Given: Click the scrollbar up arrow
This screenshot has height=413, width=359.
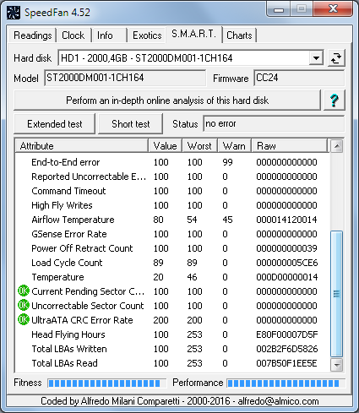Looking at the screenshot, I should 336,146.
